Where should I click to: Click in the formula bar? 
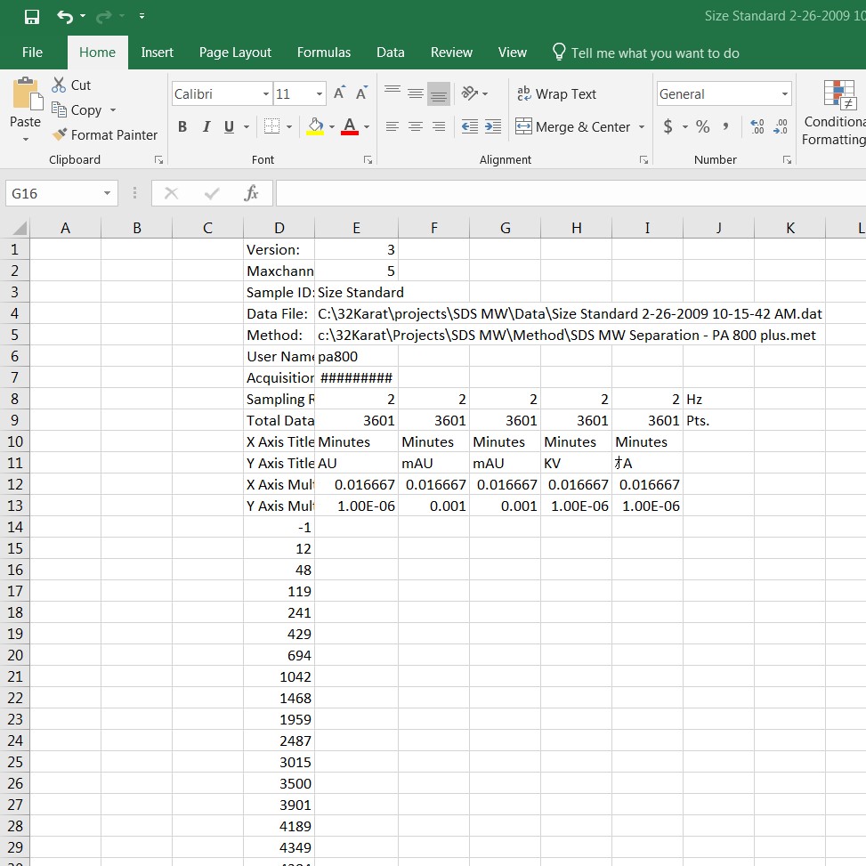571,193
